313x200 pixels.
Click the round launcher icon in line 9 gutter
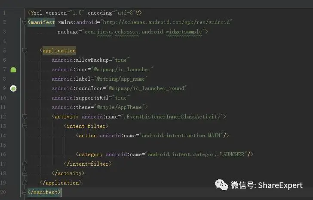coord(13,88)
